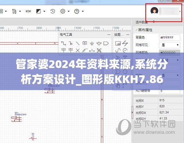Open the tools wrench icon
Image resolution: width=184 pixels, height=143 pixels.
point(14,11)
